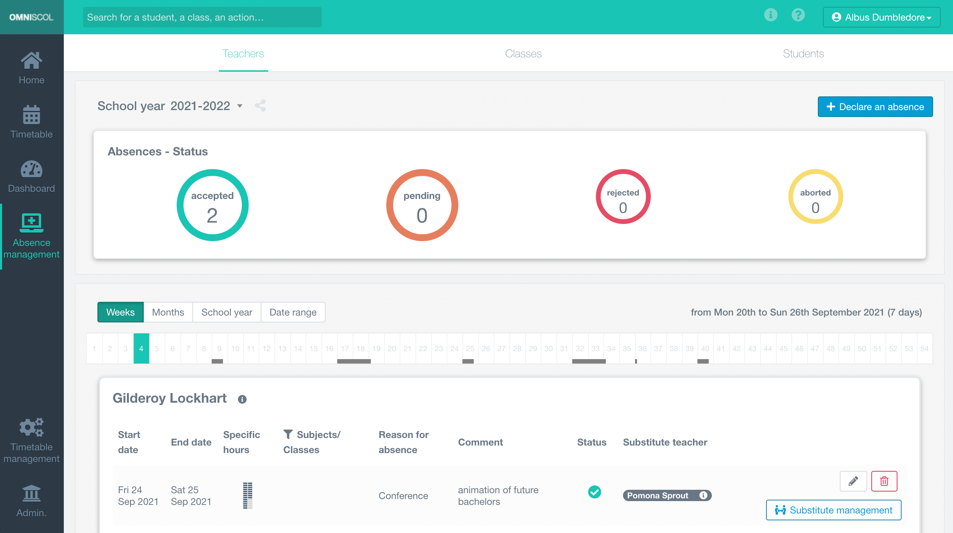This screenshot has height=533, width=953.
Task: Open Subjects/Classes column filter
Action: [288, 434]
